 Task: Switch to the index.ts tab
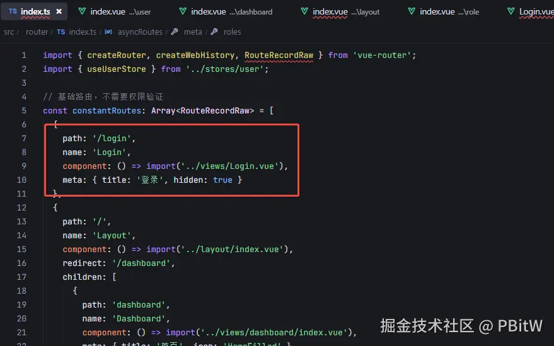[x=33, y=12]
